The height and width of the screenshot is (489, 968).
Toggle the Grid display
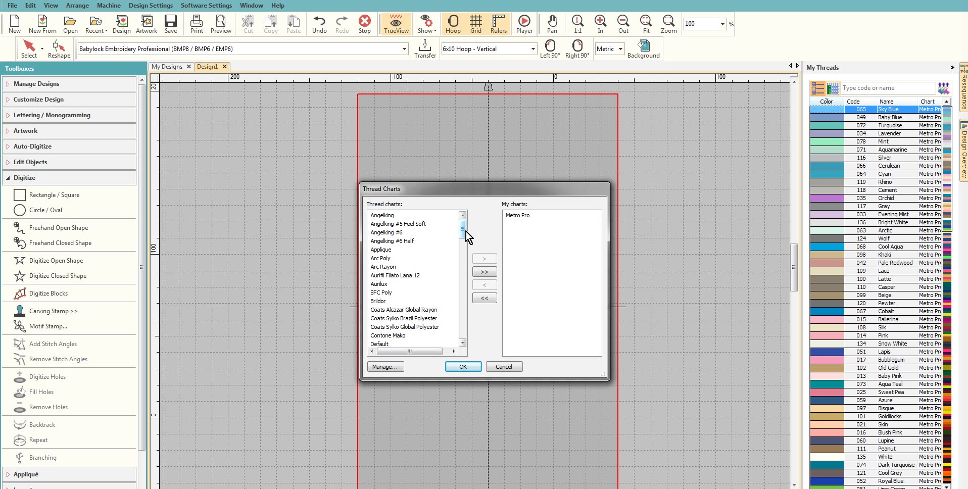(475, 24)
